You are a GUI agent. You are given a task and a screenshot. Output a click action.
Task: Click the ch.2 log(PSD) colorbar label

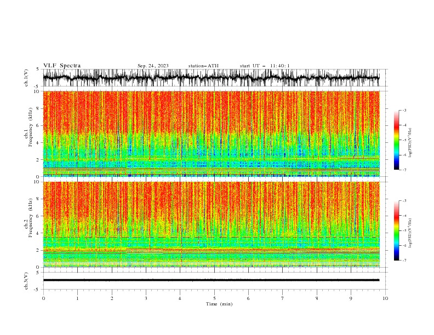(410, 233)
